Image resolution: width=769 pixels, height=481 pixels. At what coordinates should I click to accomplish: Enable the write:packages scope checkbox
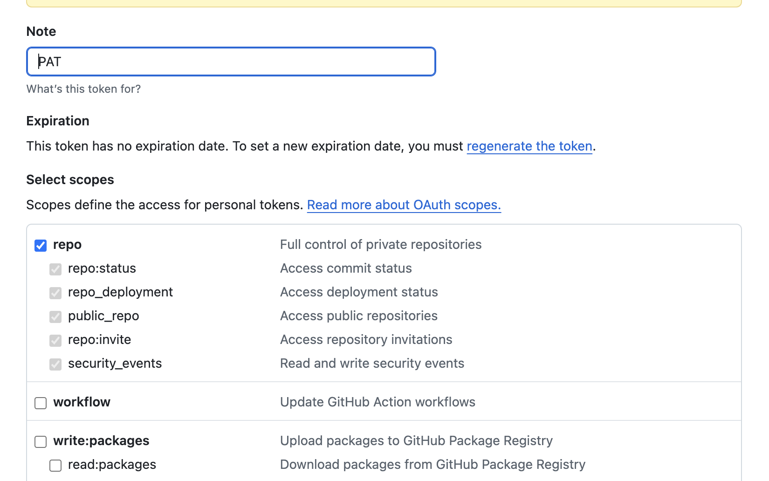(x=41, y=442)
